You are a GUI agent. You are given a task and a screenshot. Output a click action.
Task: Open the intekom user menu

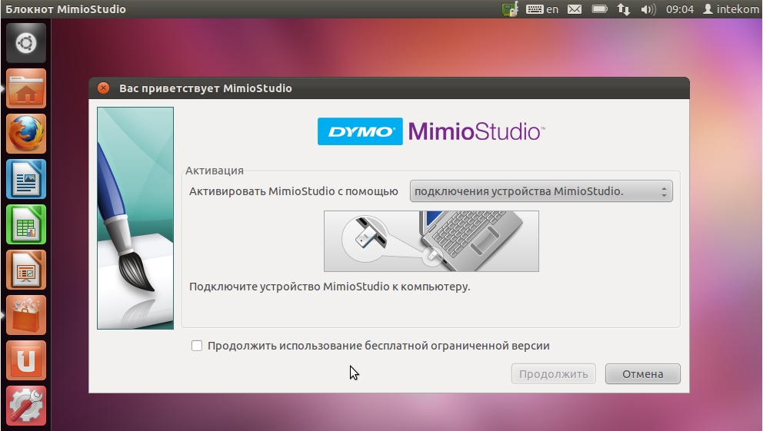click(x=731, y=9)
